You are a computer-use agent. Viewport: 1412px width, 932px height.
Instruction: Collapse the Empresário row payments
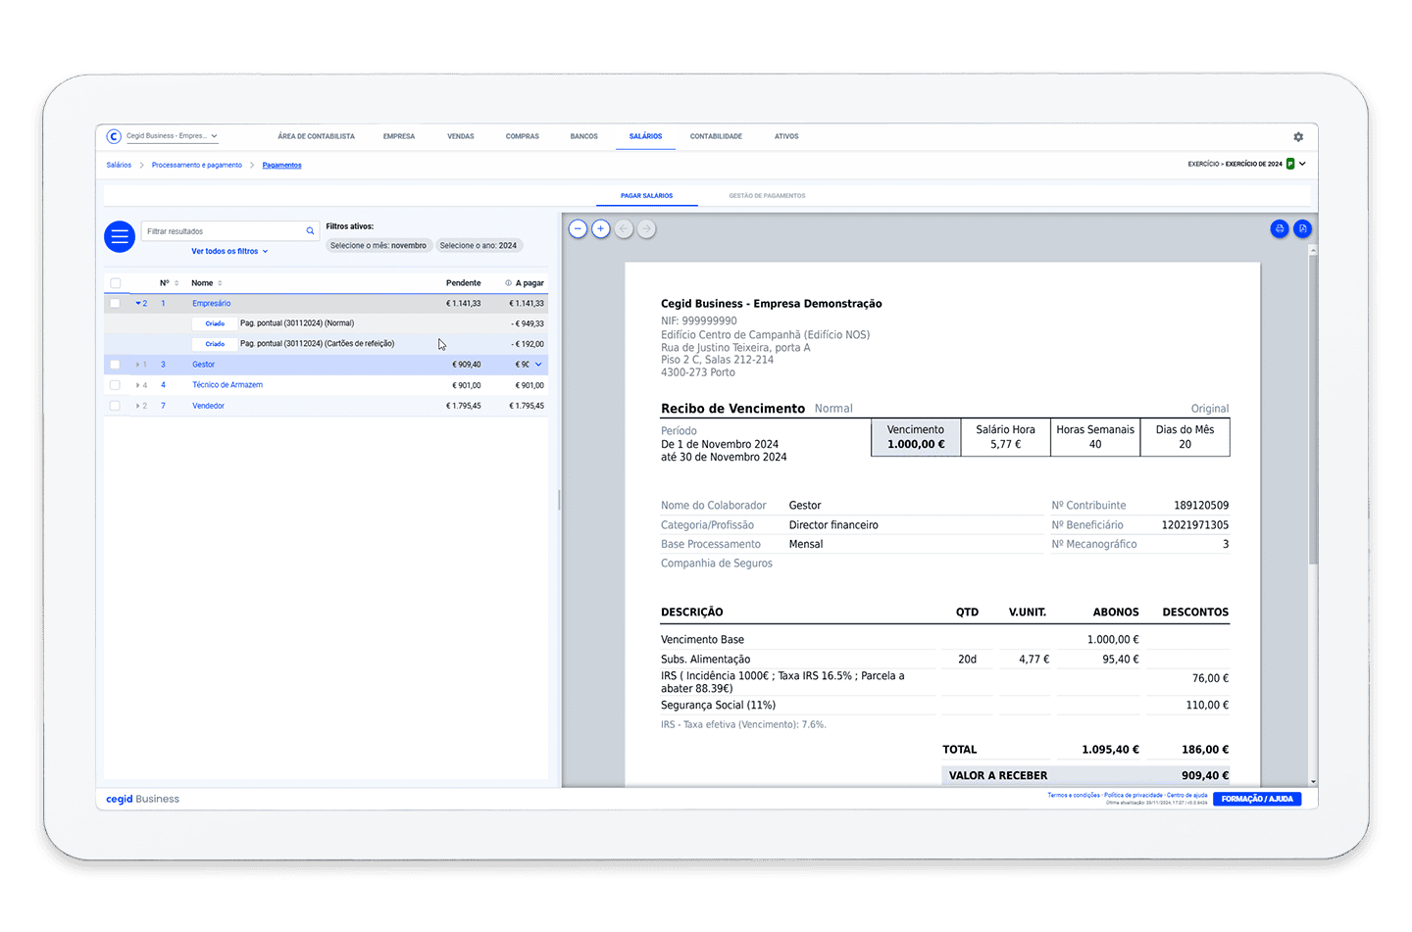139,304
